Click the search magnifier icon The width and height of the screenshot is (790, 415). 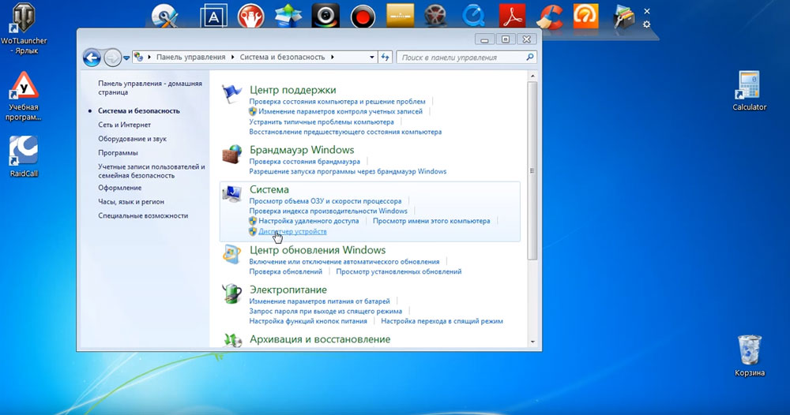click(x=530, y=58)
